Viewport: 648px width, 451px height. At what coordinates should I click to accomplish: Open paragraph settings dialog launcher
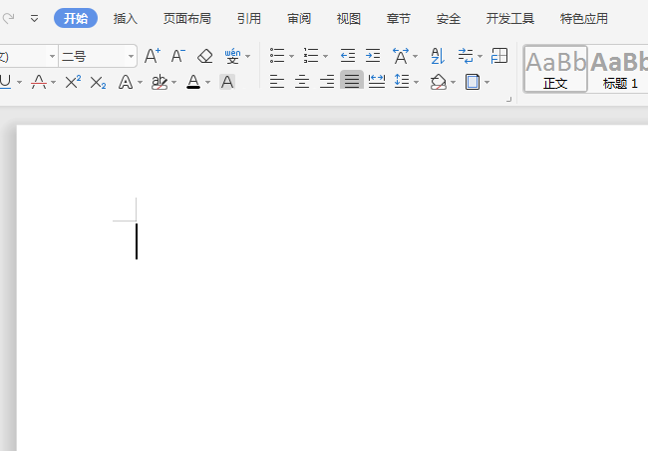click(x=508, y=100)
